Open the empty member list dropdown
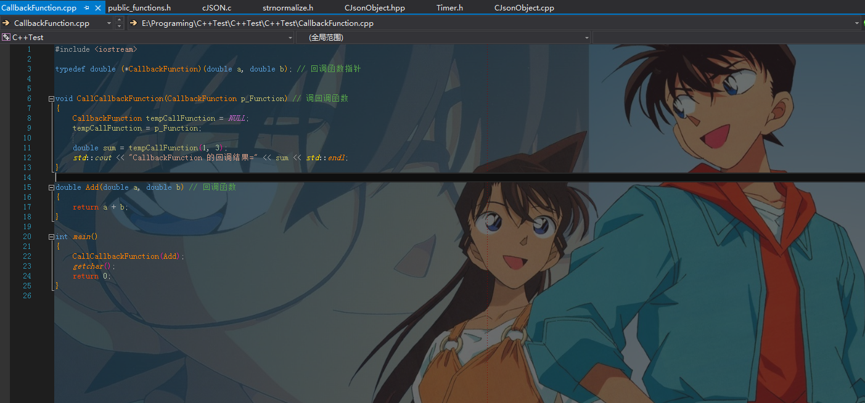865x403 pixels. (x=728, y=38)
